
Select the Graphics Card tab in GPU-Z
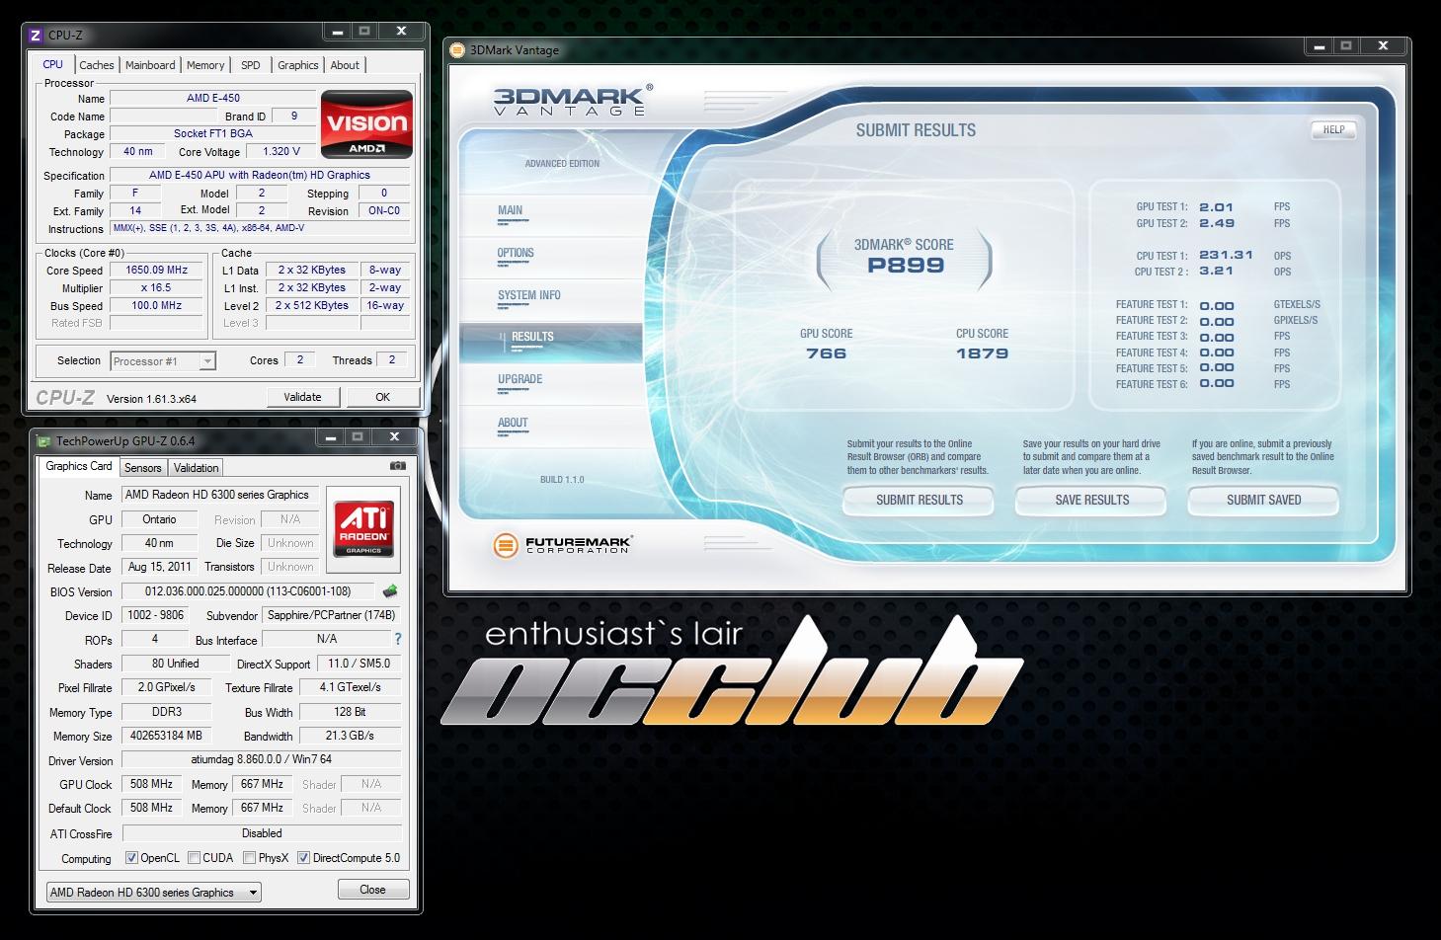click(79, 466)
